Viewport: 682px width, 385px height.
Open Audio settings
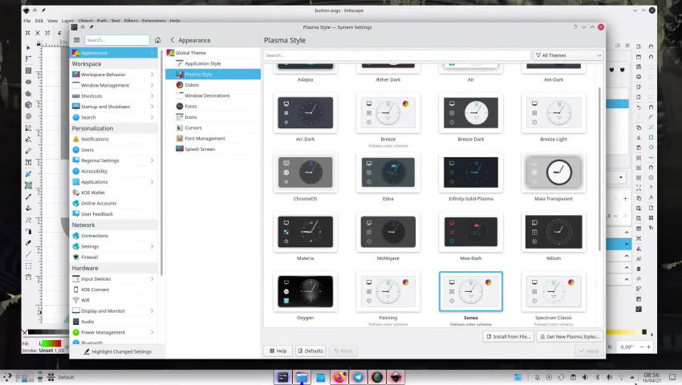(x=115, y=322)
